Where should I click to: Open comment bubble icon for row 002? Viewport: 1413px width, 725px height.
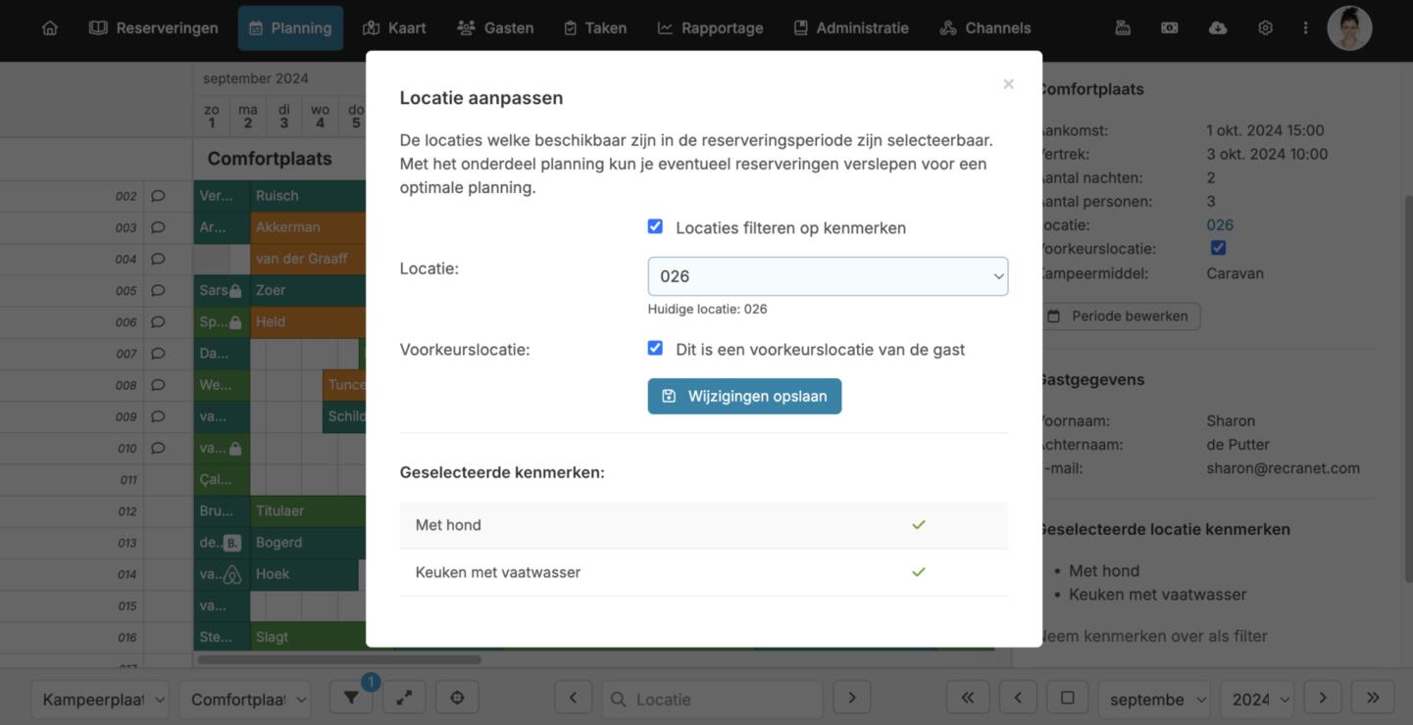point(158,196)
